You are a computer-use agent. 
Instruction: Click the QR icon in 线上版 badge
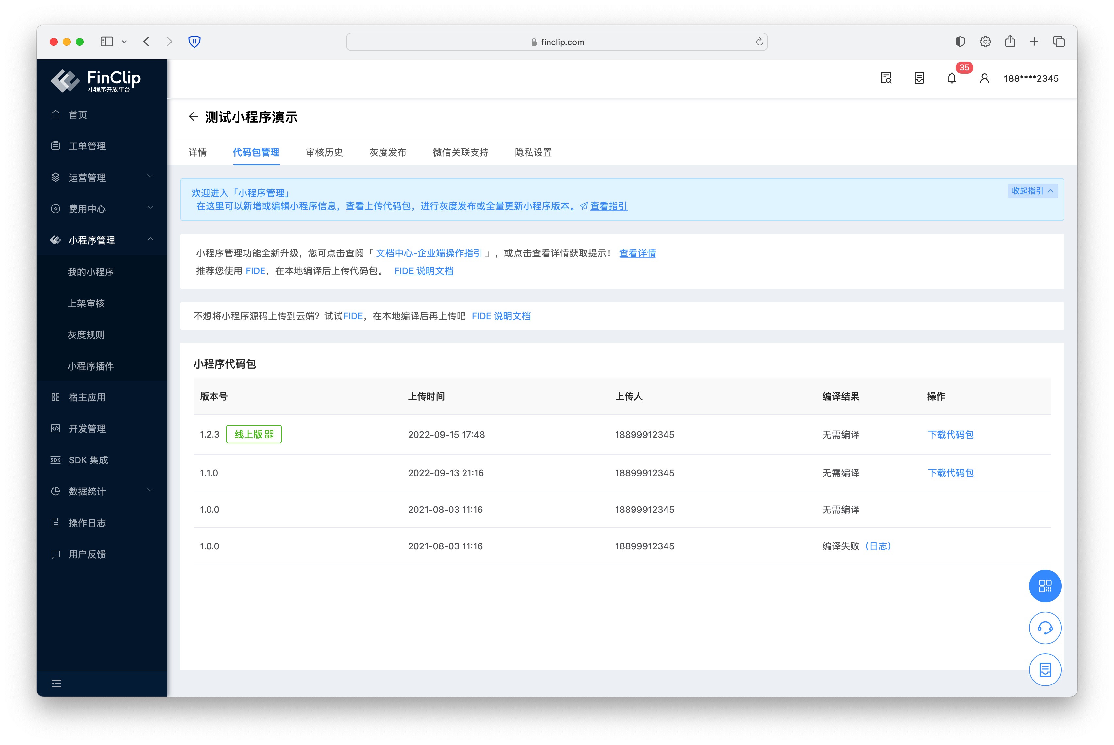tap(269, 434)
